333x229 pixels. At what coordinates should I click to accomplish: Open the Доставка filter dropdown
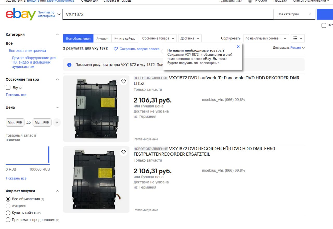click(x=190, y=38)
